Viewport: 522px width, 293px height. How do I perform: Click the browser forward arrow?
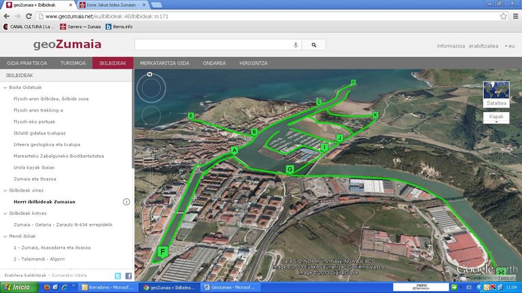[x=18, y=16]
